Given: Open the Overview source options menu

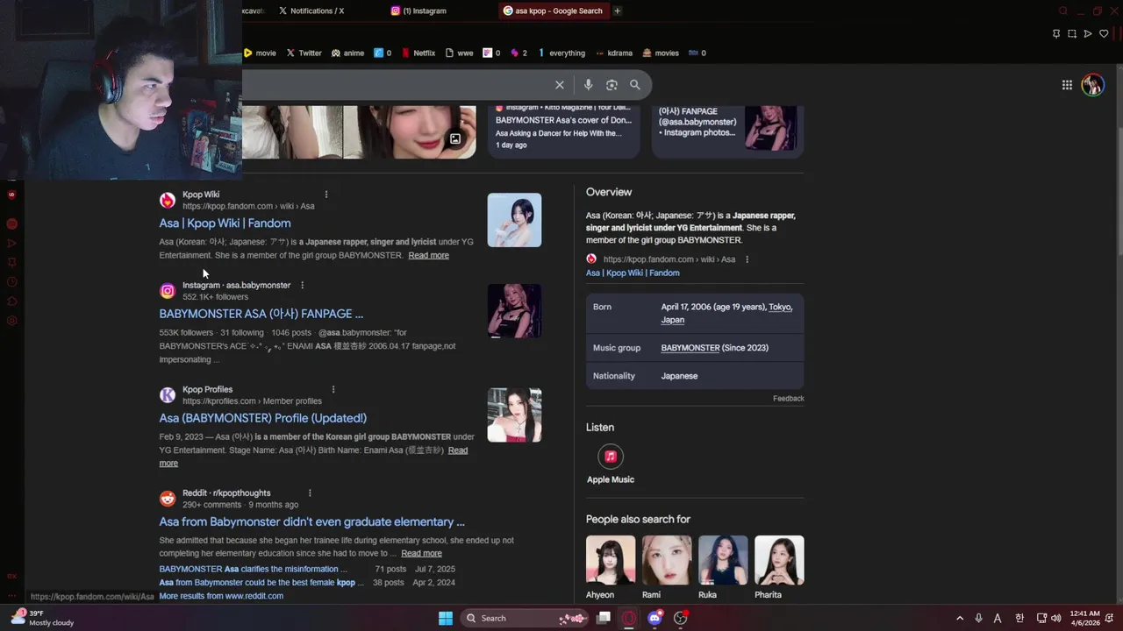Looking at the screenshot, I should click(x=747, y=259).
